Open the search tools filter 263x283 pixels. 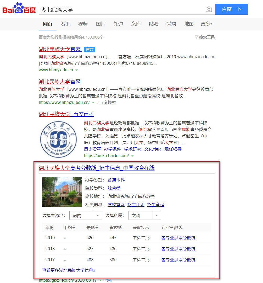pos(205,37)
